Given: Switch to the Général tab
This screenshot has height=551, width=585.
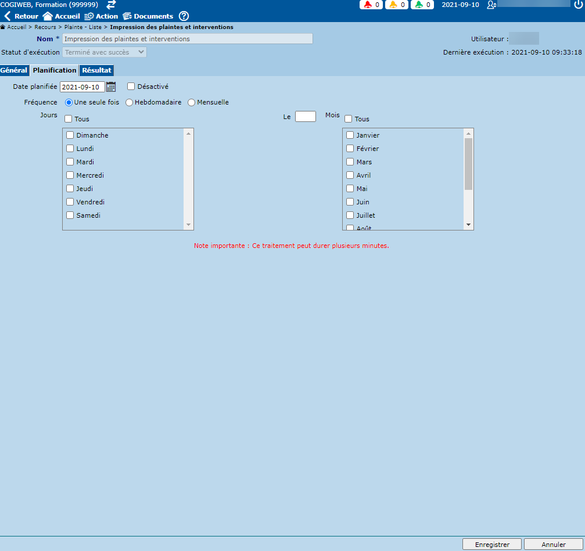Looking at the screenshot, I should tap(14, 70).
